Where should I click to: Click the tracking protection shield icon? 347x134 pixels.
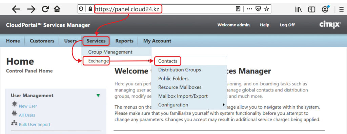[x=81, y=9]
